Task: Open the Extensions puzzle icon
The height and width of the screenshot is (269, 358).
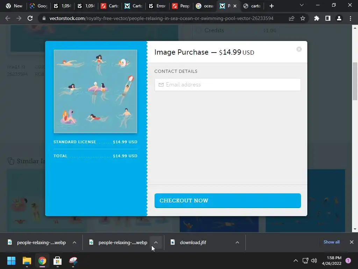Action: pyautogui.click(x=317, y=18)
